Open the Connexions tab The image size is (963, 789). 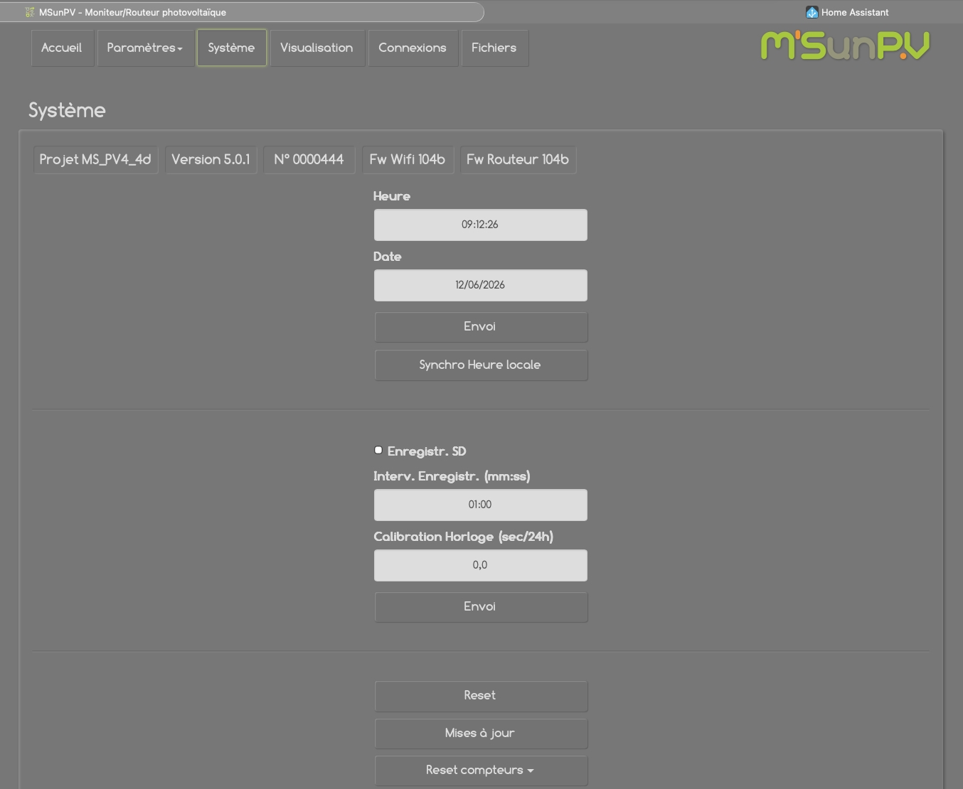point(413,48)
